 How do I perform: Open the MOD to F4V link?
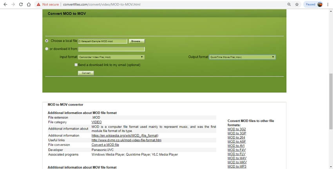coord(237,150)
